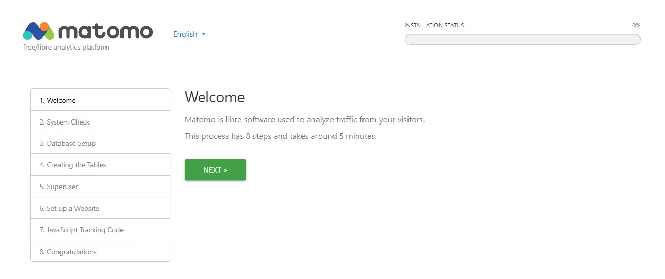Click the 'Matomo is libre software' sentence
Screen dimensions: 665x279
[305, 120]
